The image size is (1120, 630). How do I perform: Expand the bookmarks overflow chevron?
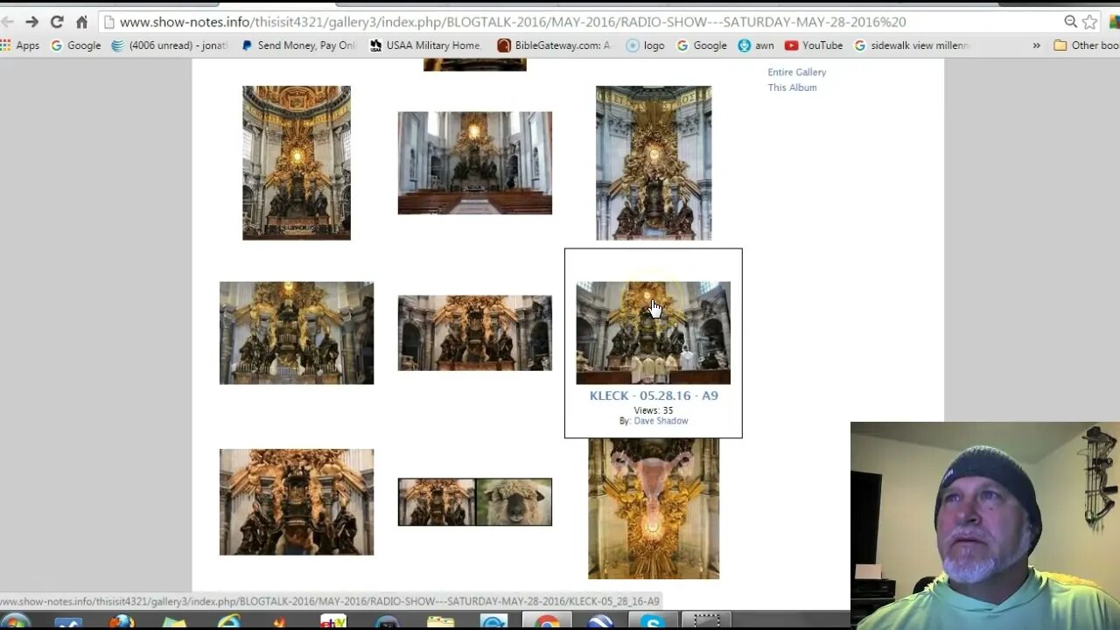1036,45
